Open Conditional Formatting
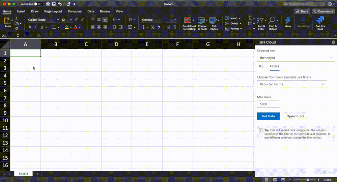The image size is (337, 182). (189, 23)
